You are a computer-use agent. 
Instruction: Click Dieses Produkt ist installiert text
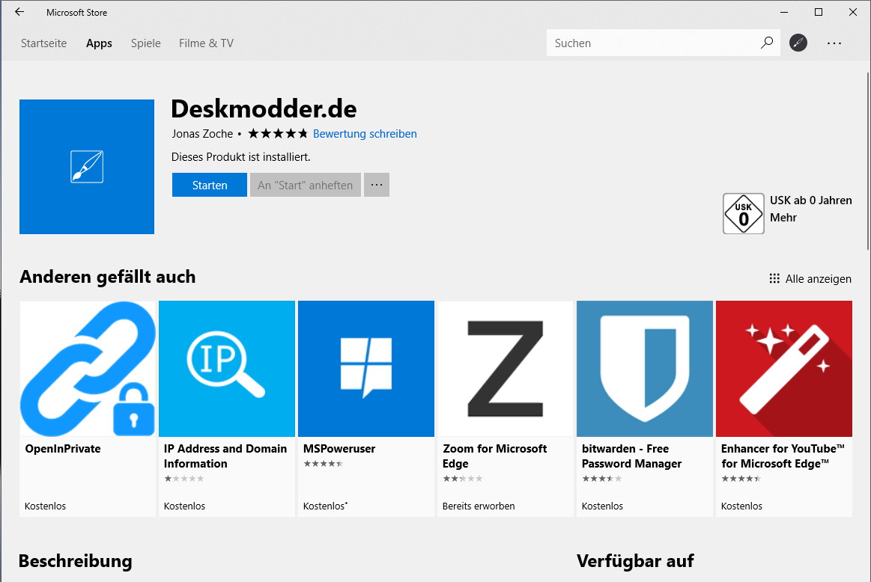coord(241,157)
